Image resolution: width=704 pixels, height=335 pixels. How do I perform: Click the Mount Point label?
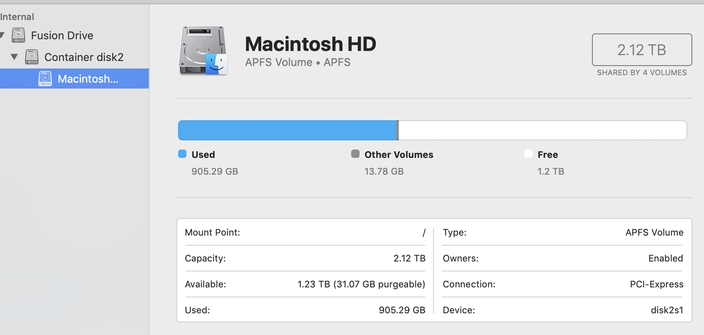212,232
